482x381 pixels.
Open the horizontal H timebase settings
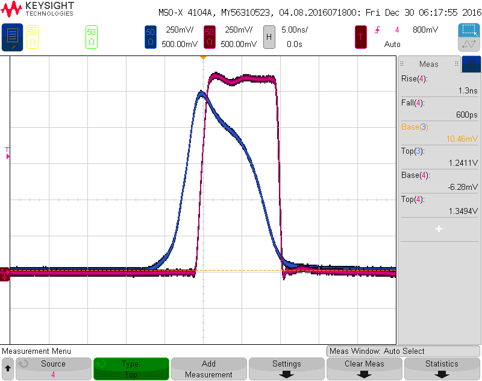pyautogui.click(x=269, y=37)
